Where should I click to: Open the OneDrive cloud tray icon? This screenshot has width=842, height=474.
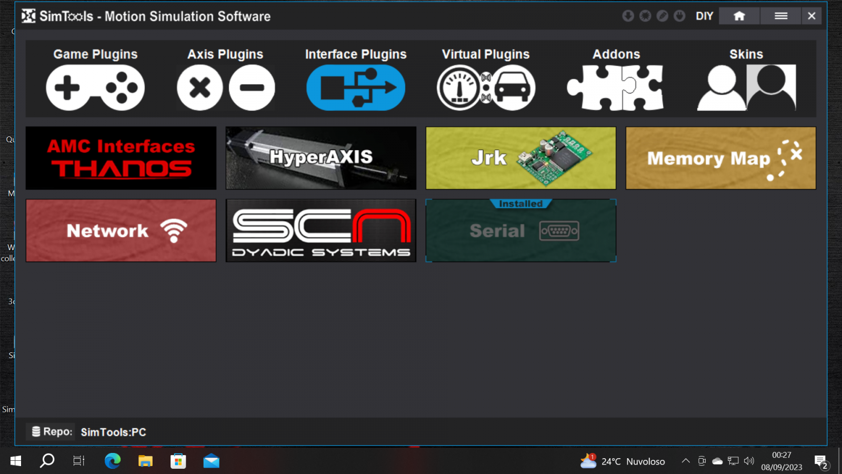717,461
